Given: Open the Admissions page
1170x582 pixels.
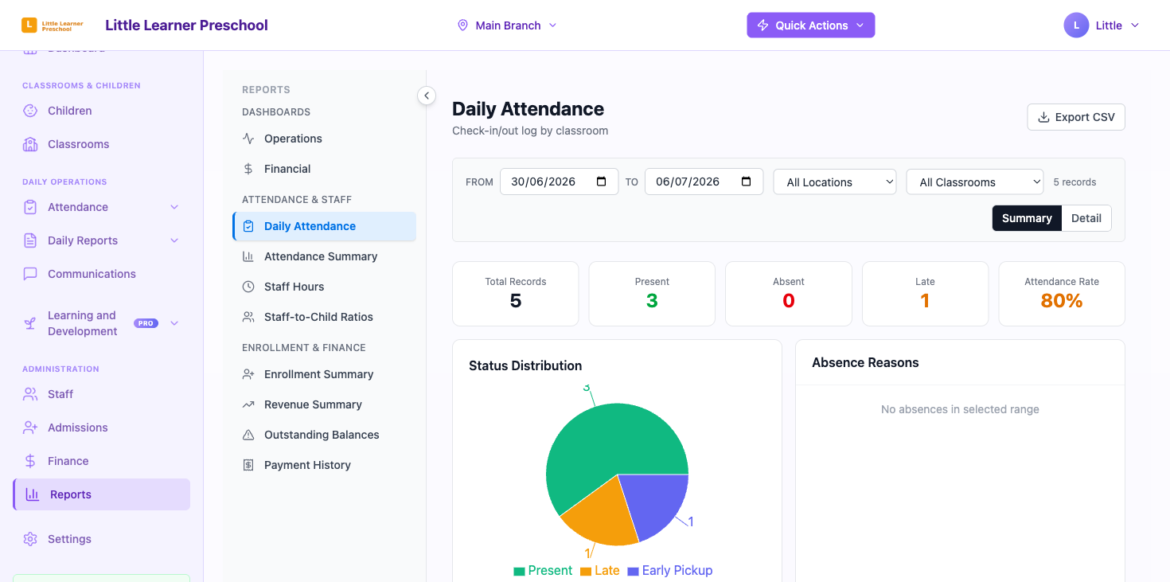Looking at the screenshot, I should point(101,428).
